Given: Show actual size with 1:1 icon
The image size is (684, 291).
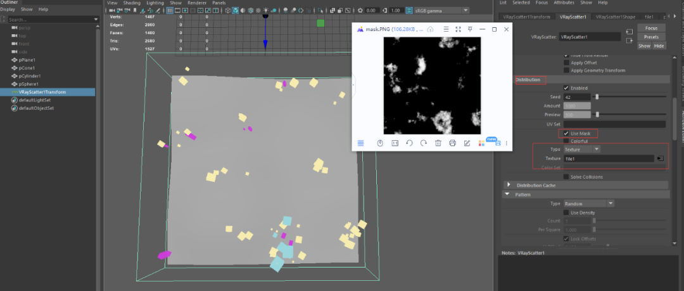Looking at the screenshot, I should tap(394, 143).
